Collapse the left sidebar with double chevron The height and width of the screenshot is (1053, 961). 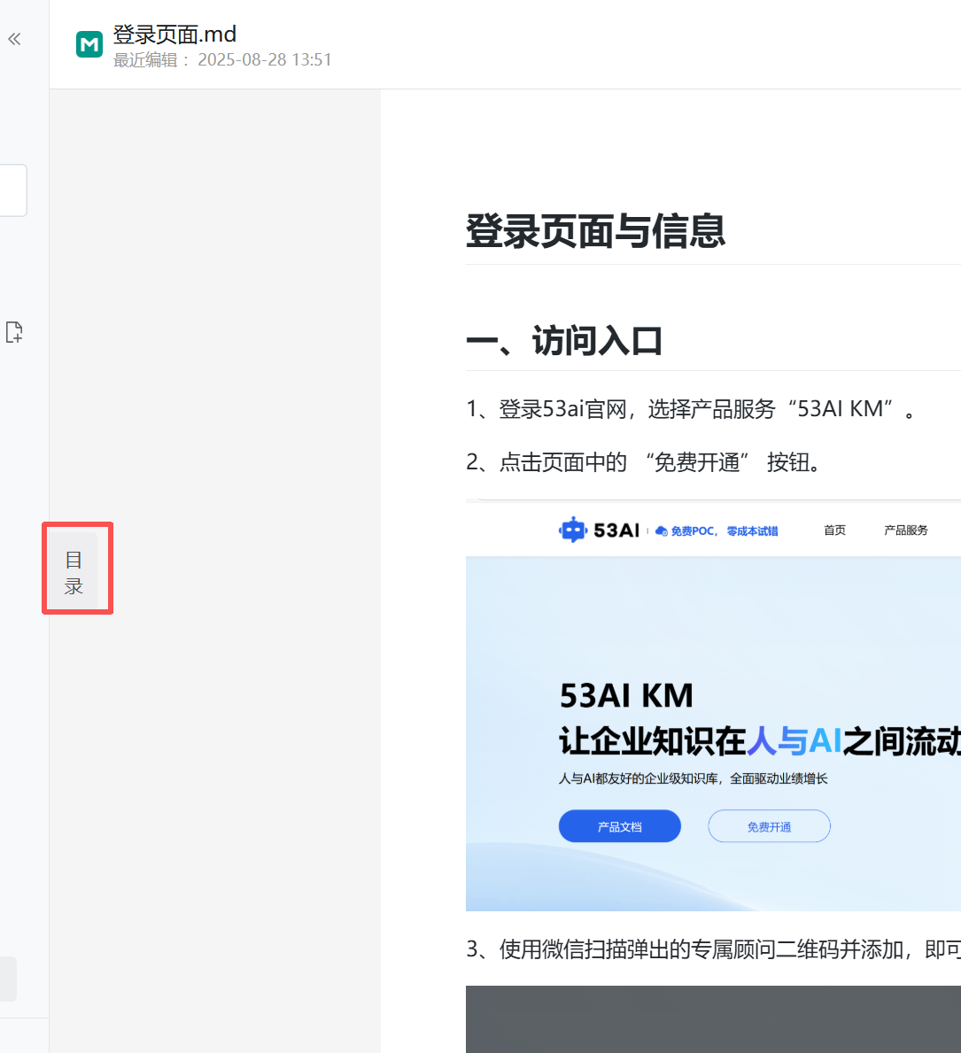[14, 39]
